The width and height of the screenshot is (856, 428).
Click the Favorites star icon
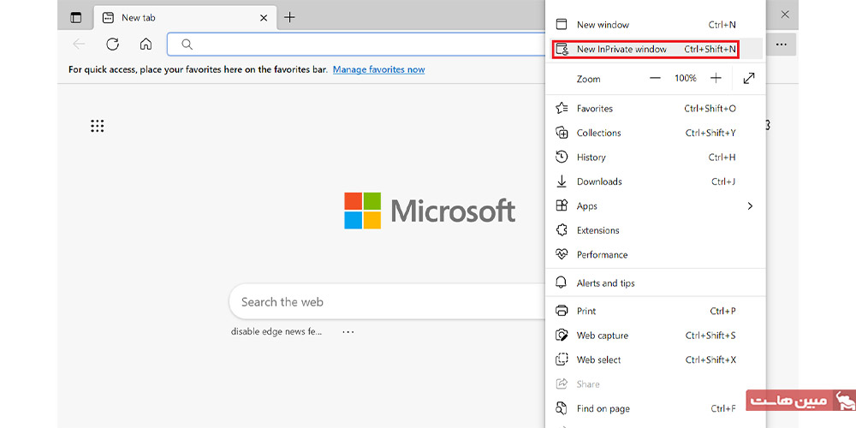[x=562, y=108]
